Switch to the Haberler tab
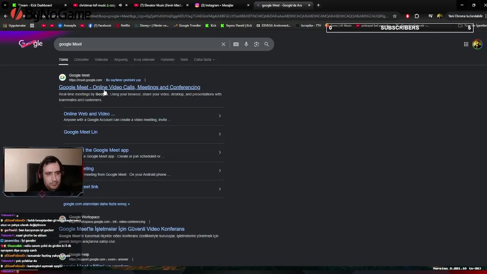The width and height of the screenshot is (487, 274). 167,59
